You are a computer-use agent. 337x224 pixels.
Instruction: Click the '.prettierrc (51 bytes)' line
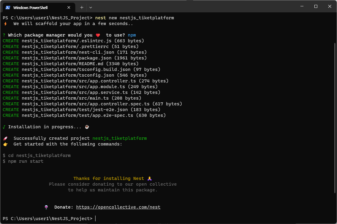click(x=70, y=46)
